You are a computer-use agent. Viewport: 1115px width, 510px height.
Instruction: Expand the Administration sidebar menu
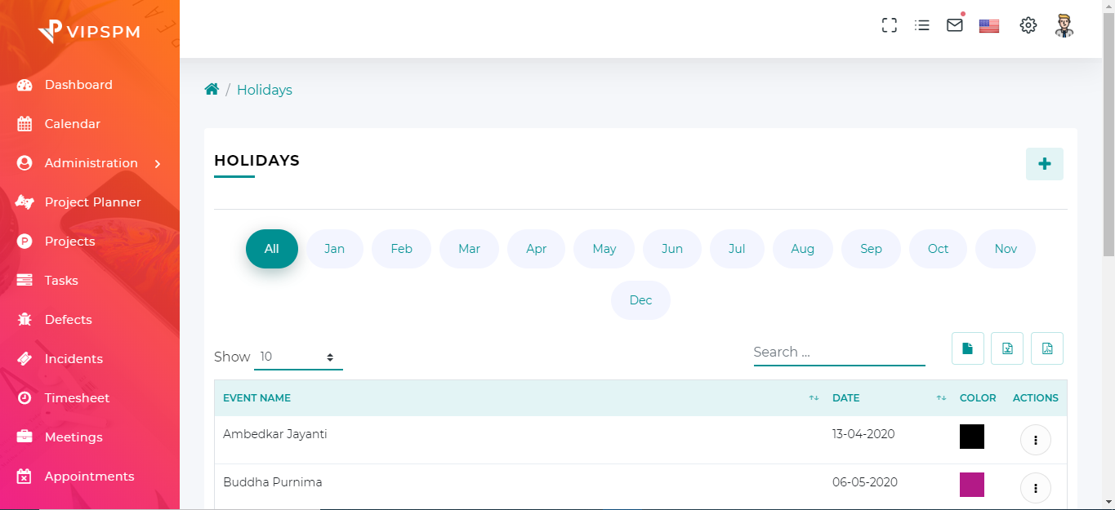pyautogui.click(x=90, y=163)
